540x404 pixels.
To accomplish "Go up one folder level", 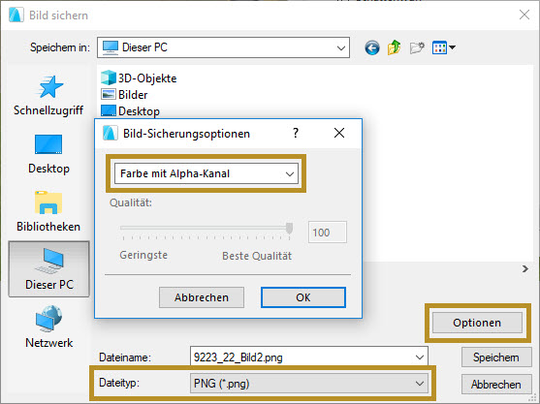I will click(x=395, y=47).
